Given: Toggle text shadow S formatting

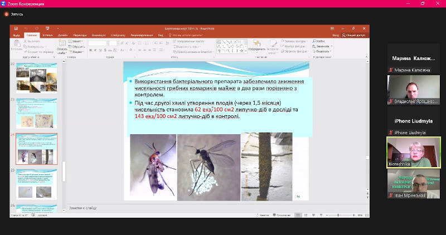Looking at the screenshot, I should click(x=105, y=50).
